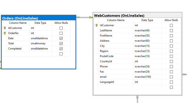Uncheck Allow Nulls for the Completed column
Image resolution: width=187 pixels, height=103 pixels.
(61, 49)
